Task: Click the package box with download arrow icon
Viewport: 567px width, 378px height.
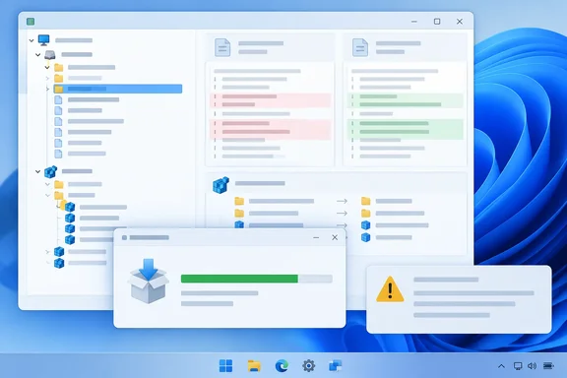Action: coord(149,281)
